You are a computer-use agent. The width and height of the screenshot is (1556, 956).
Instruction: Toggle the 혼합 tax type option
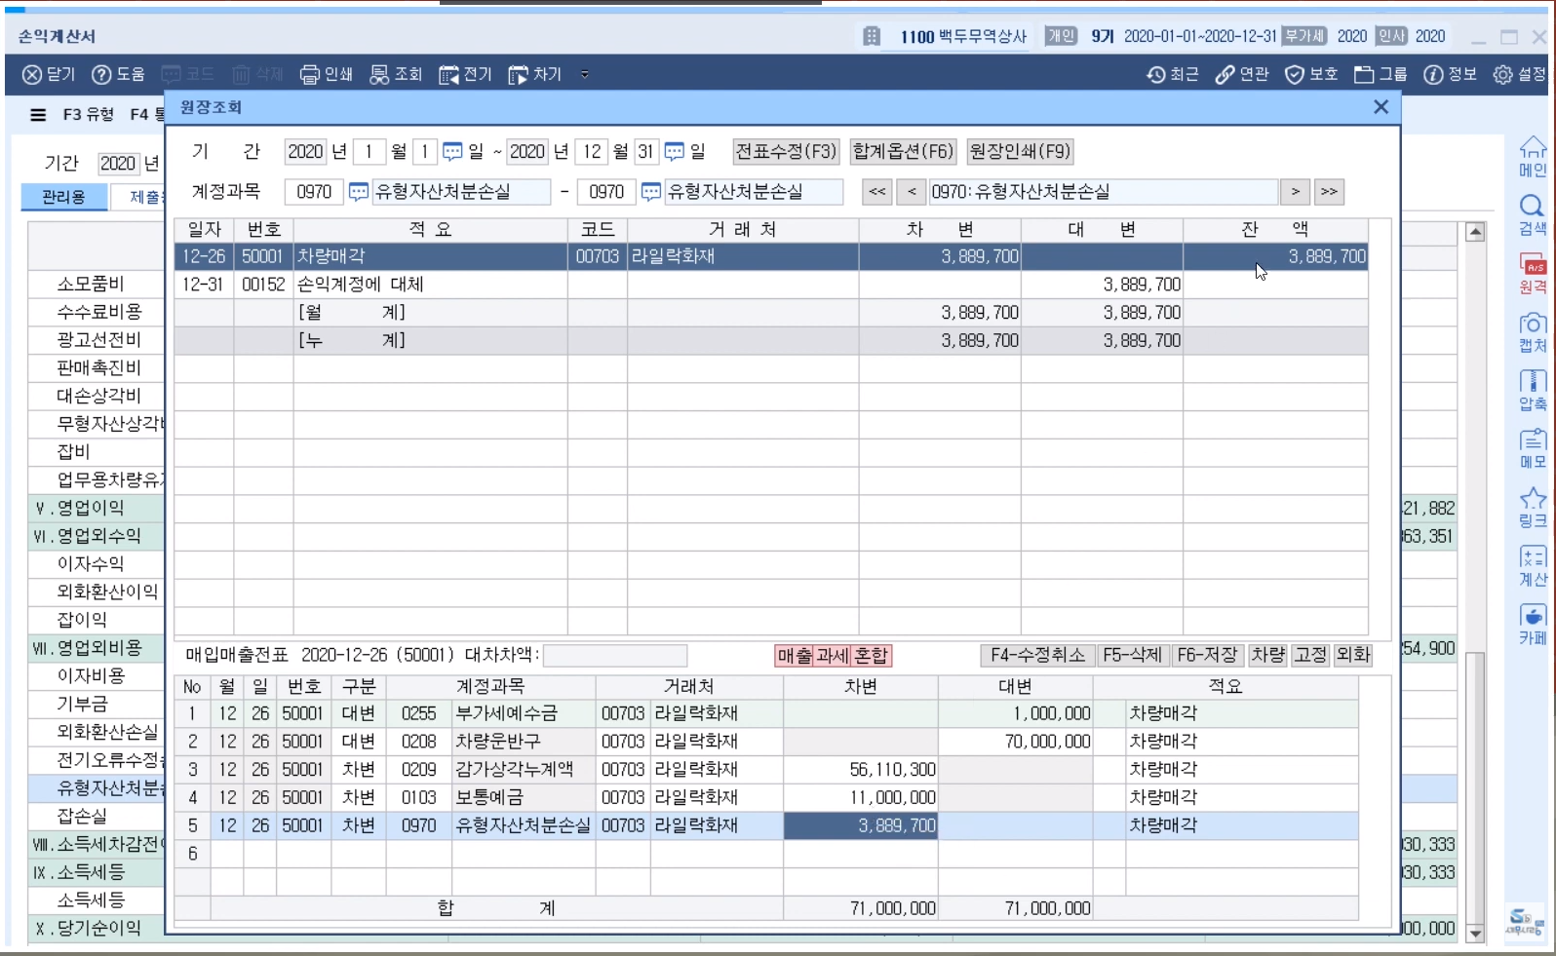(x=871, y=656)
